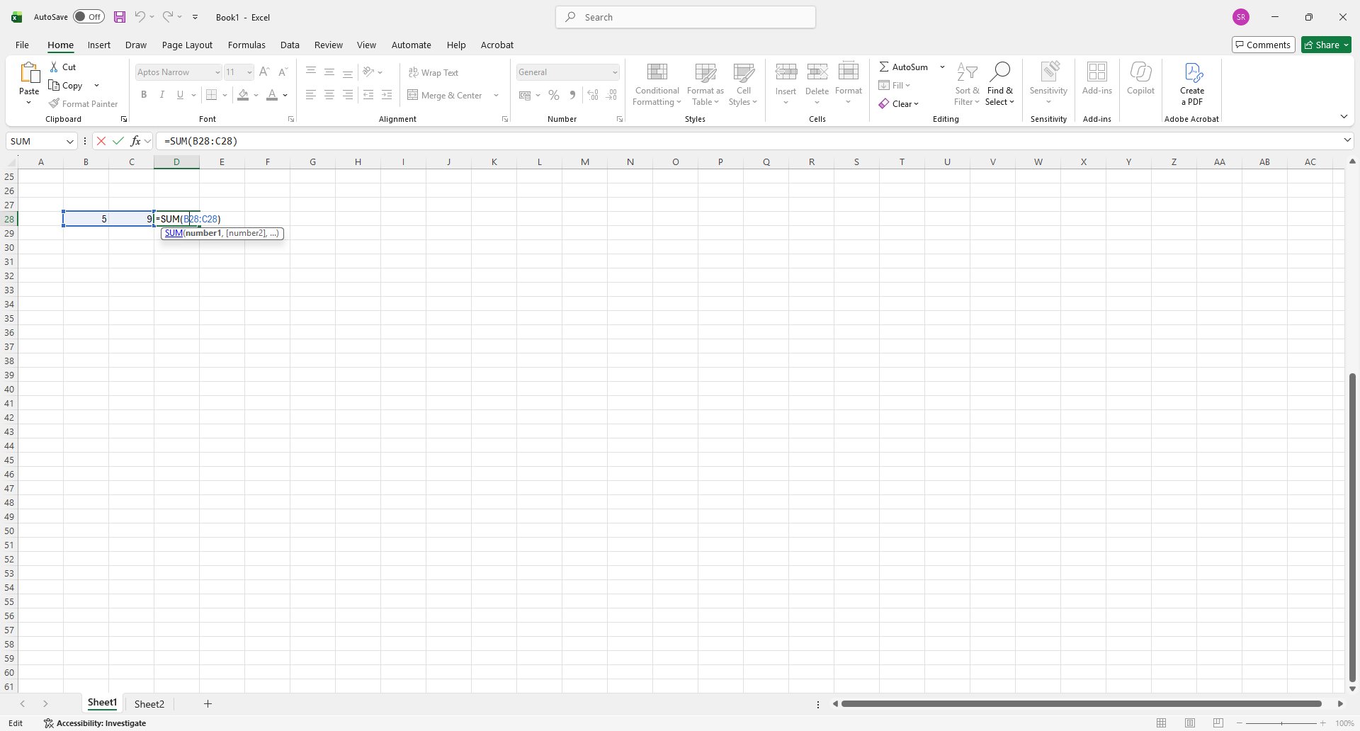Collapse the ribbon display options chevron
The height and width of the screenshot is (731, 1360).
coord(1344,117)
